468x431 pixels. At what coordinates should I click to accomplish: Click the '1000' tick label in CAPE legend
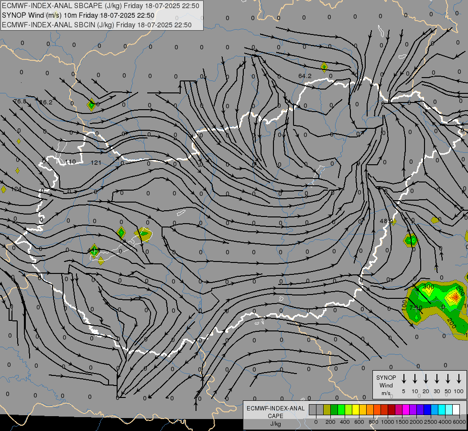click(x=388, y=422)
